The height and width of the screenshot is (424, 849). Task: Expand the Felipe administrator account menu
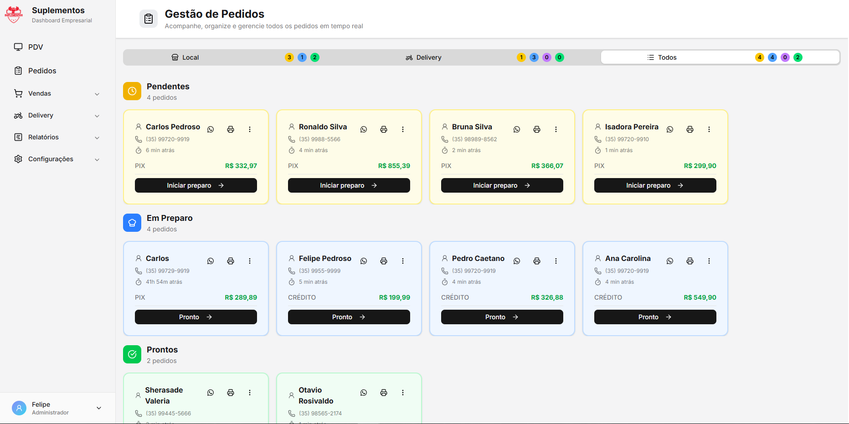click(x=57, y=408)
